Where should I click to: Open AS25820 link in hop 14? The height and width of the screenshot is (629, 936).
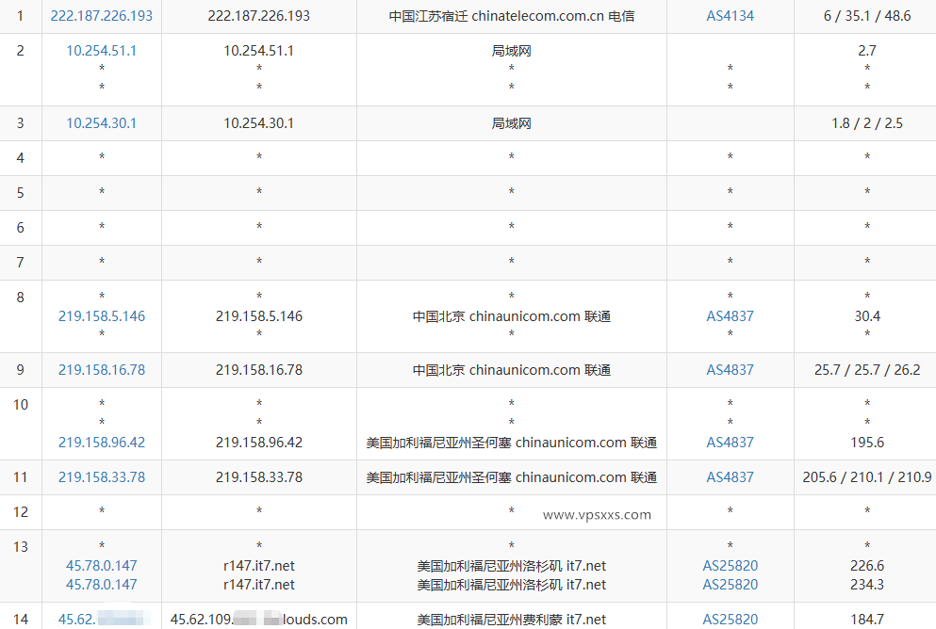coord(731,620)
